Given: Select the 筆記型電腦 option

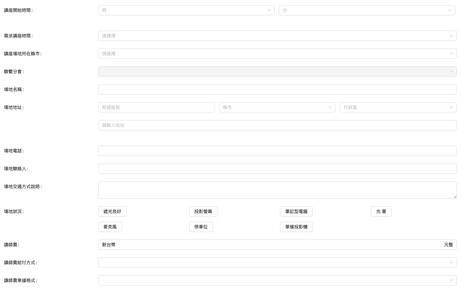Looking at the screenshot, I should (x=296, y=211).
